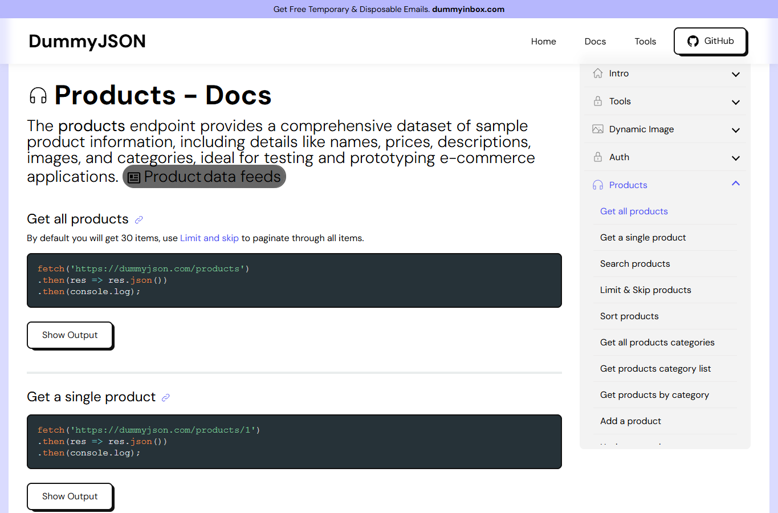The image size is (778, 513).
Task: Show Output for Get a single product
Action: (x=70, y=496)
